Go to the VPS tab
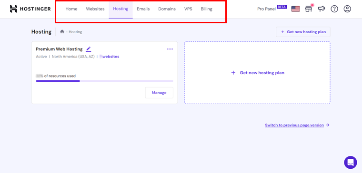 (x=188, y=9)
